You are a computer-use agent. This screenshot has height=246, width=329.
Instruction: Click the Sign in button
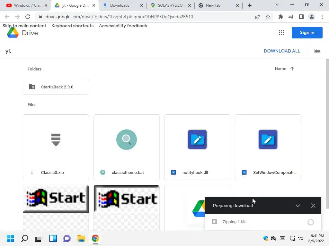[x=307, y=33]
